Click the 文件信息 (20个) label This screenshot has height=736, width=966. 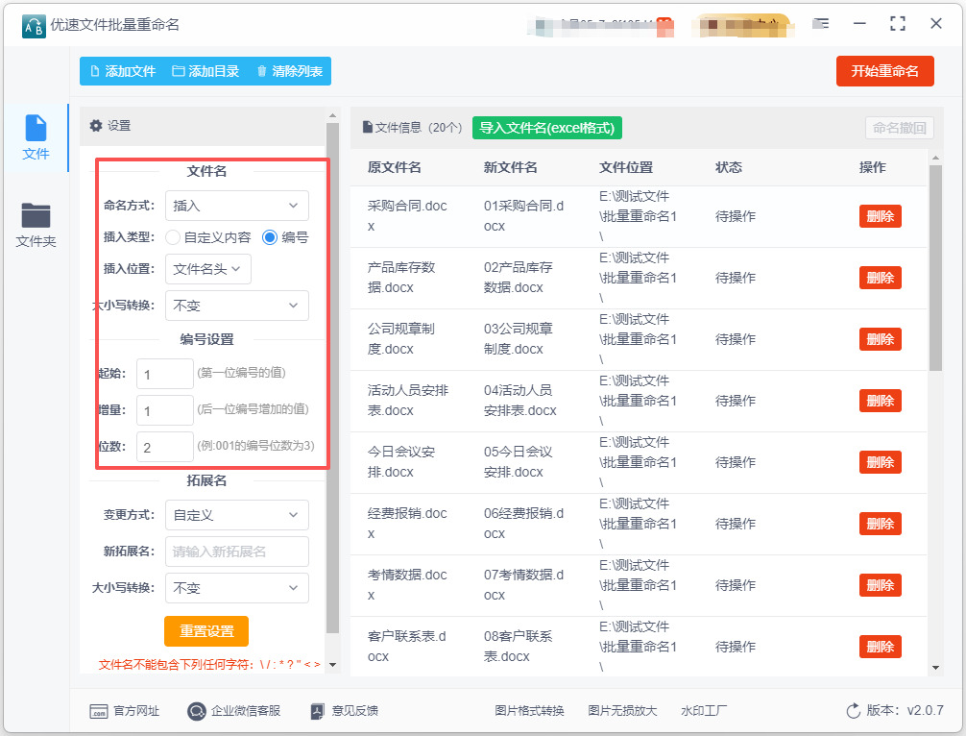[x=413, y=128]
